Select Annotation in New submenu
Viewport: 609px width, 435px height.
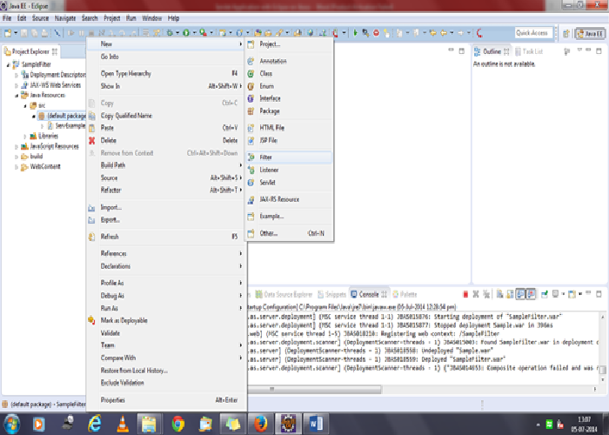pos(289,61)
